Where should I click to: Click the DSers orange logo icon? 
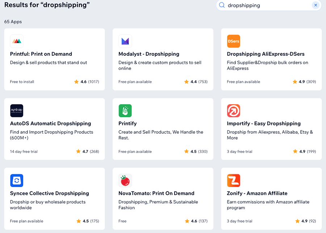[234, 41]
